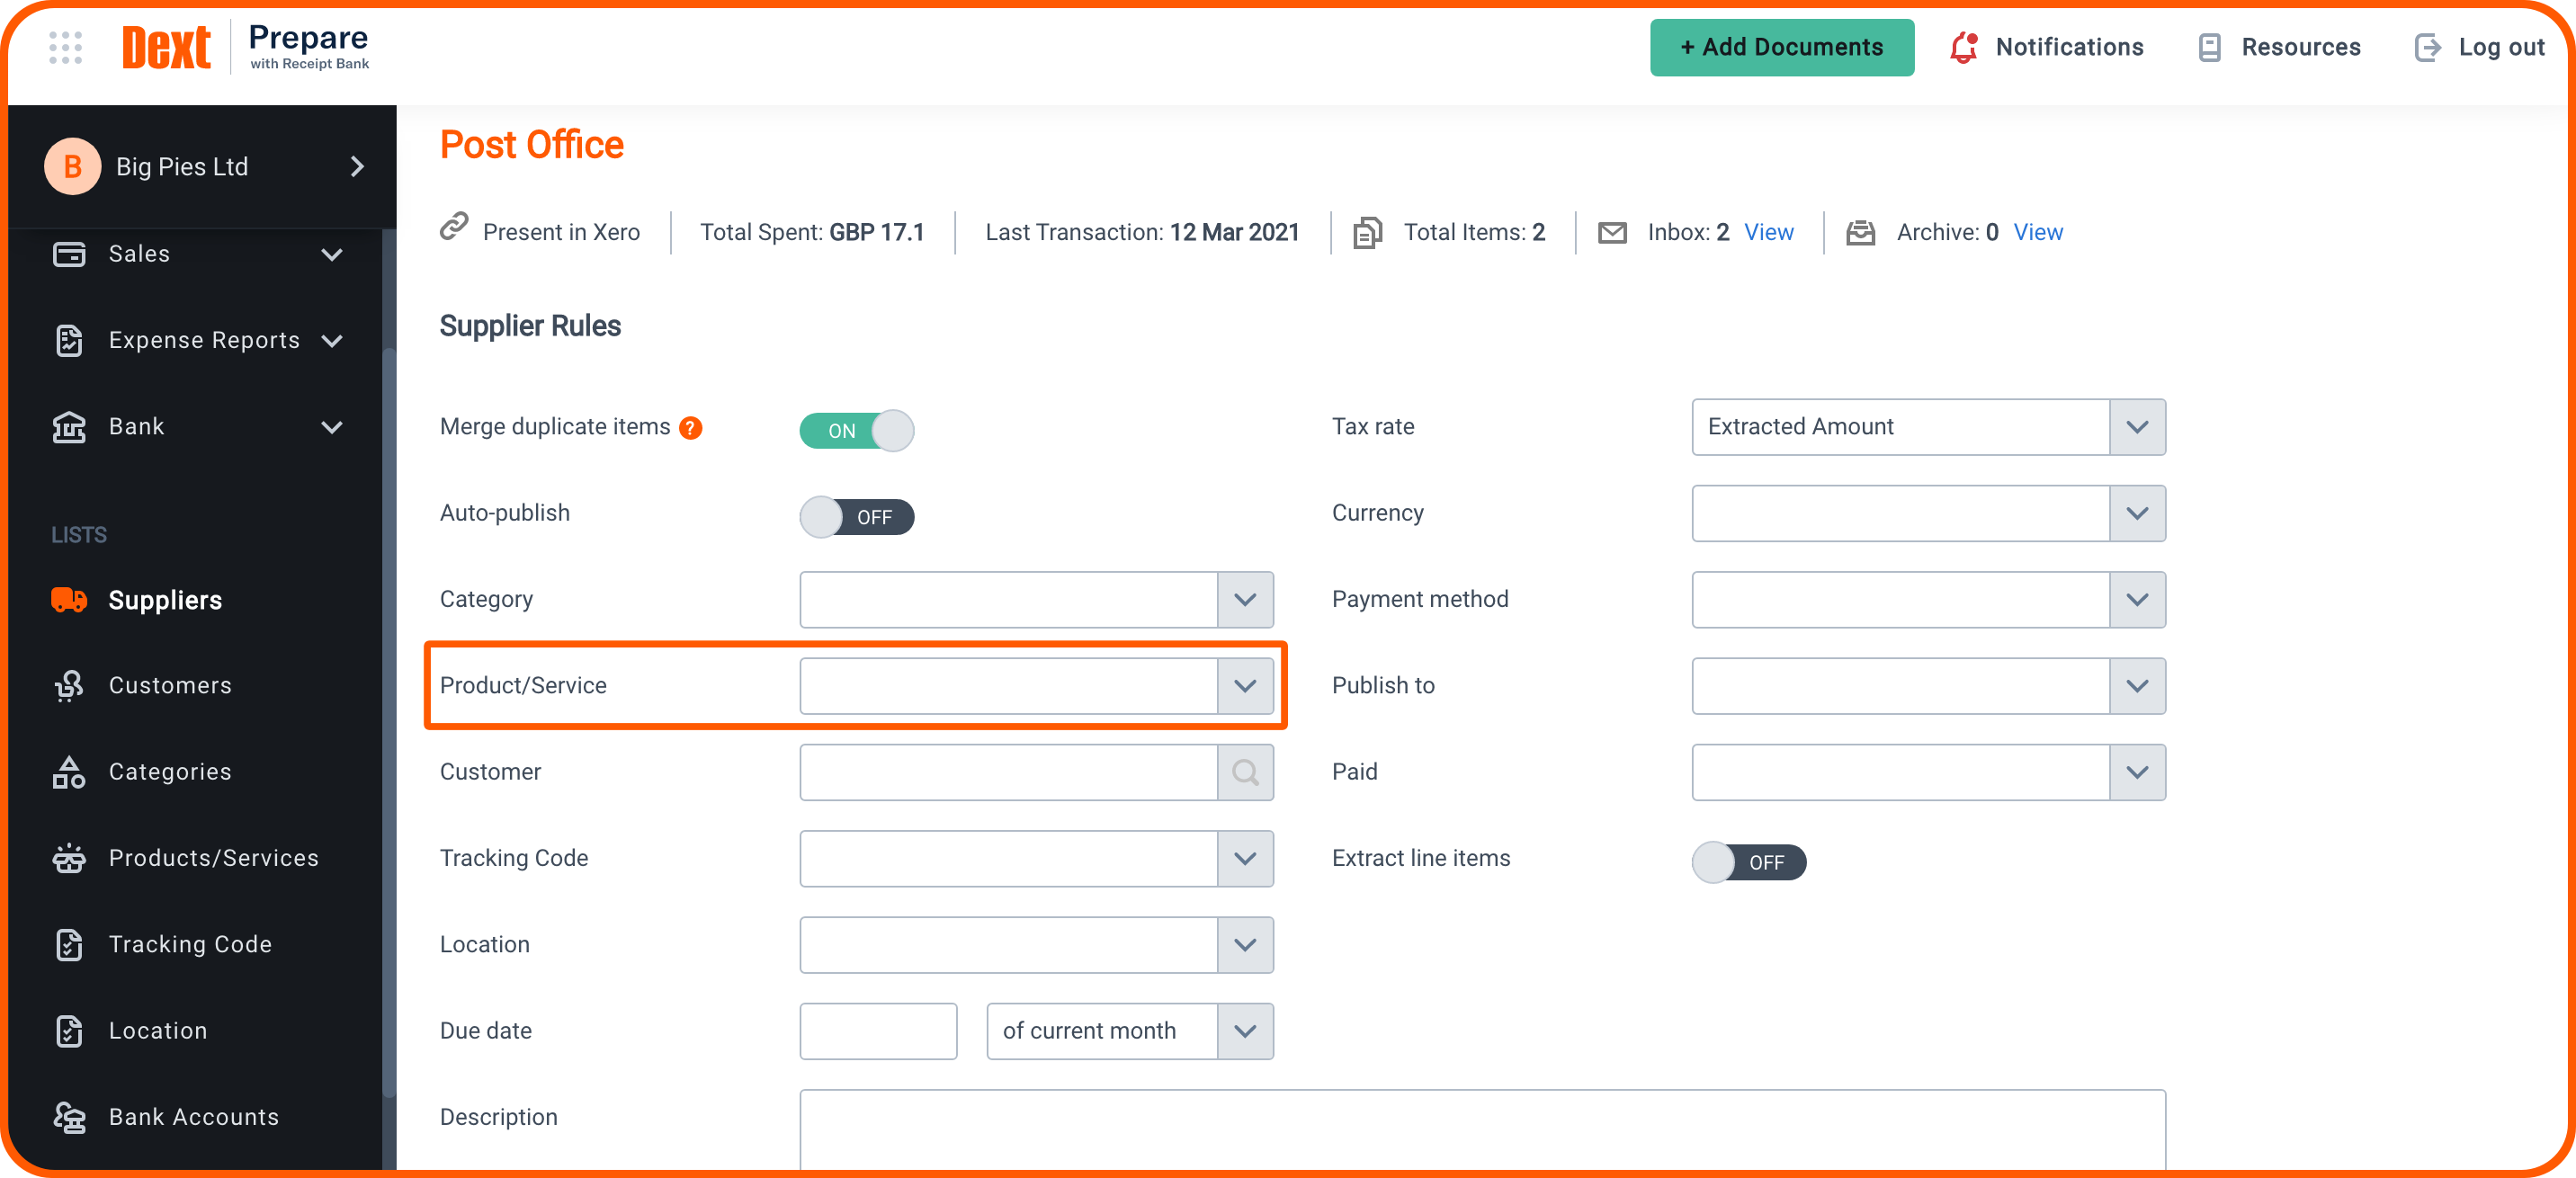The height and width of the screenshot is (1178, 2576).
Task: Click the Customers person icon
Action: [x=69, y=685]
